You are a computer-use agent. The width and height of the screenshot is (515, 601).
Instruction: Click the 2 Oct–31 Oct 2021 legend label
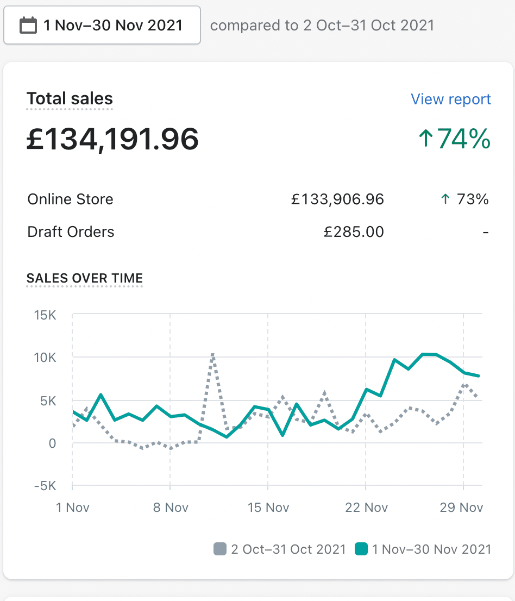(x=288, y=549)
